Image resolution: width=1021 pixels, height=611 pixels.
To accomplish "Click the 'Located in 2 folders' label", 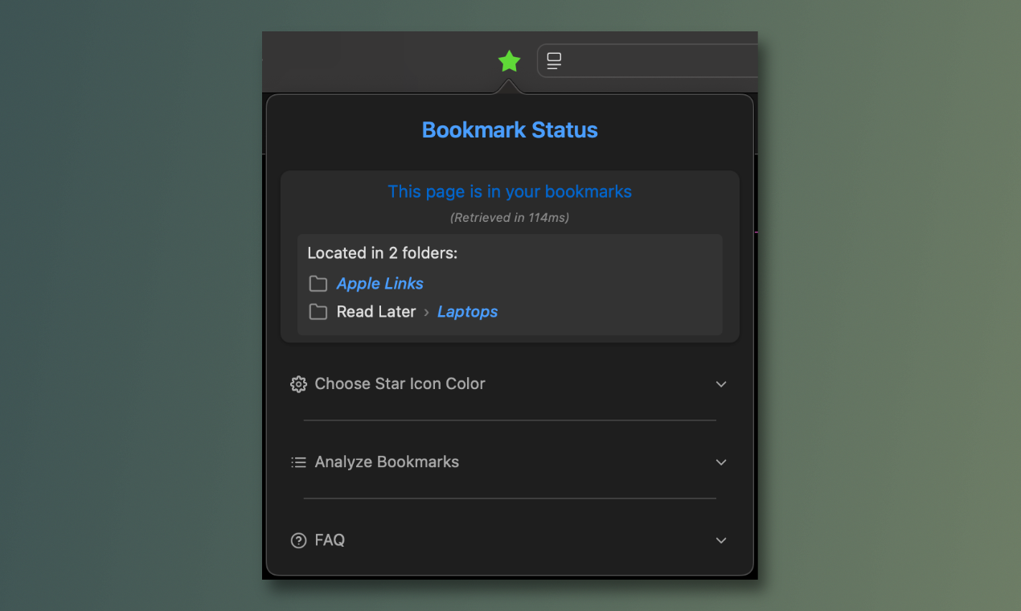I will tap(382, 252).
